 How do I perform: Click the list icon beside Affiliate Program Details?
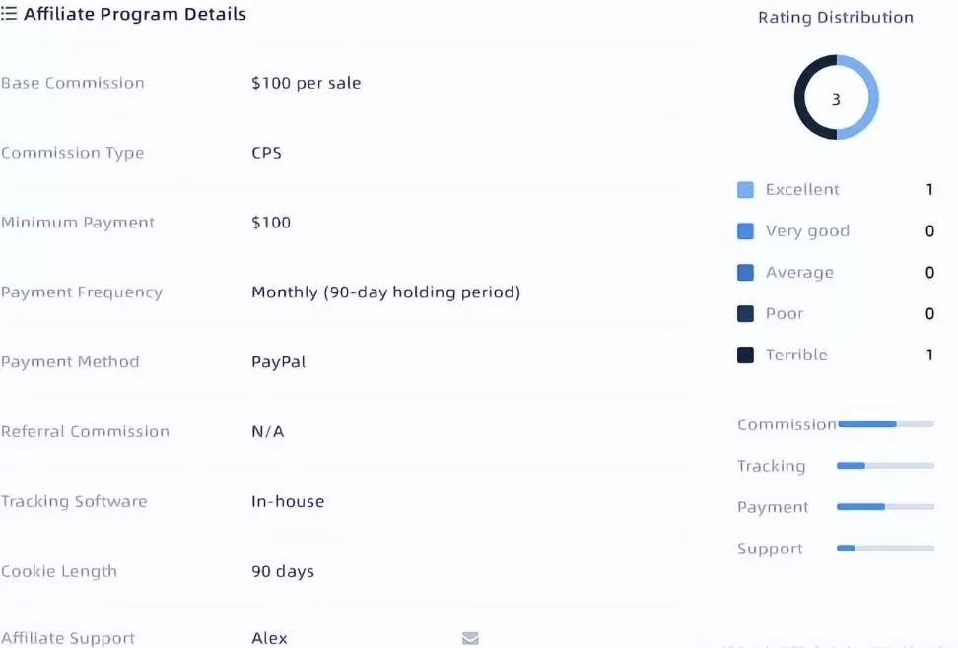(9, 14)
